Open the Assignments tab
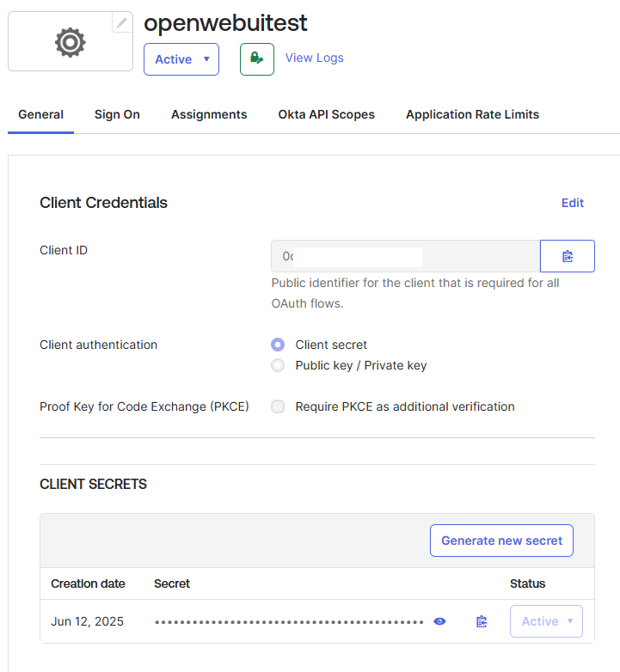The image size is (620, 672). [209, 114]
